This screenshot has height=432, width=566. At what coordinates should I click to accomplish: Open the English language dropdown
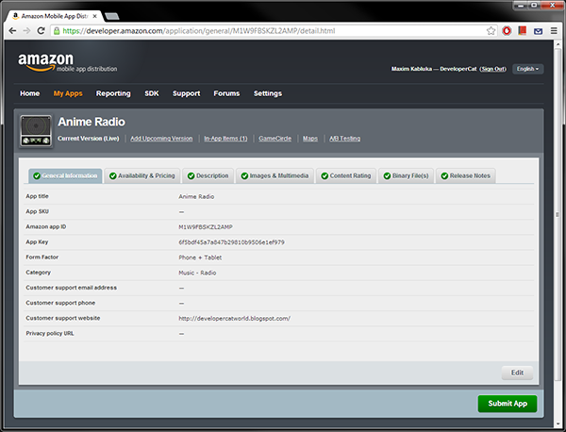click(x=527, y=69)
